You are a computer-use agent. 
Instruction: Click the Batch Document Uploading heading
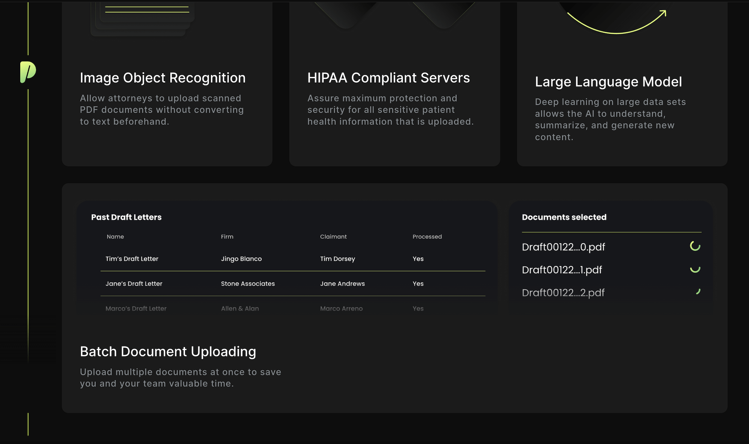(168, 352)
